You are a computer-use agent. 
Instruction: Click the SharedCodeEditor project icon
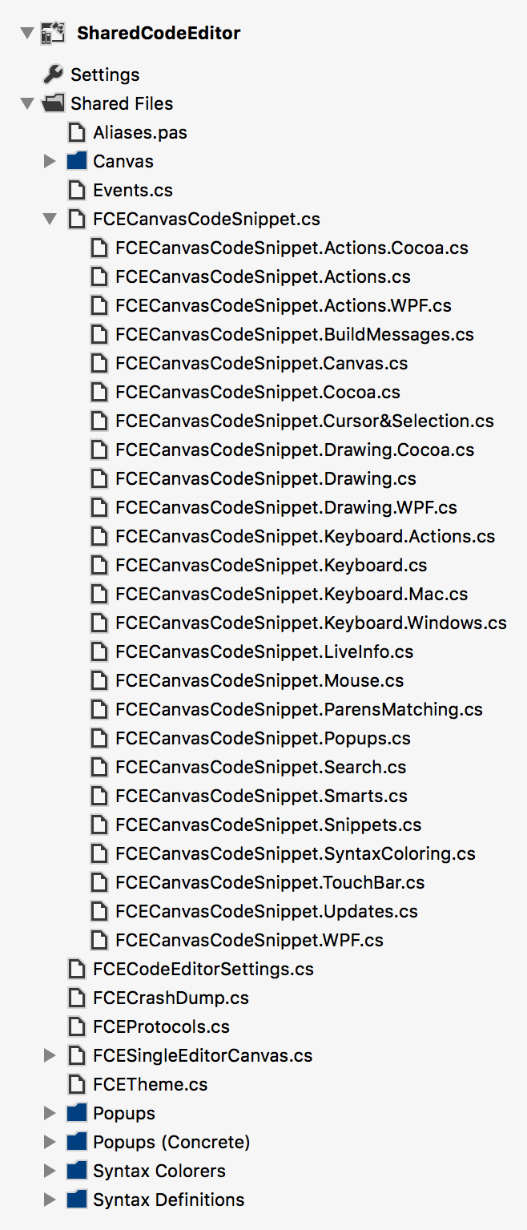click(x=52, y=33)
